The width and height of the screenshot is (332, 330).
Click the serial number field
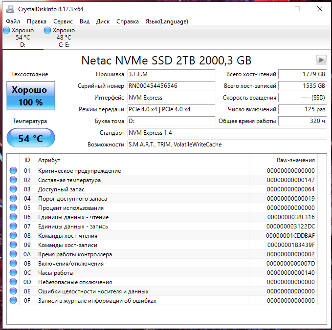click(171, 86)
